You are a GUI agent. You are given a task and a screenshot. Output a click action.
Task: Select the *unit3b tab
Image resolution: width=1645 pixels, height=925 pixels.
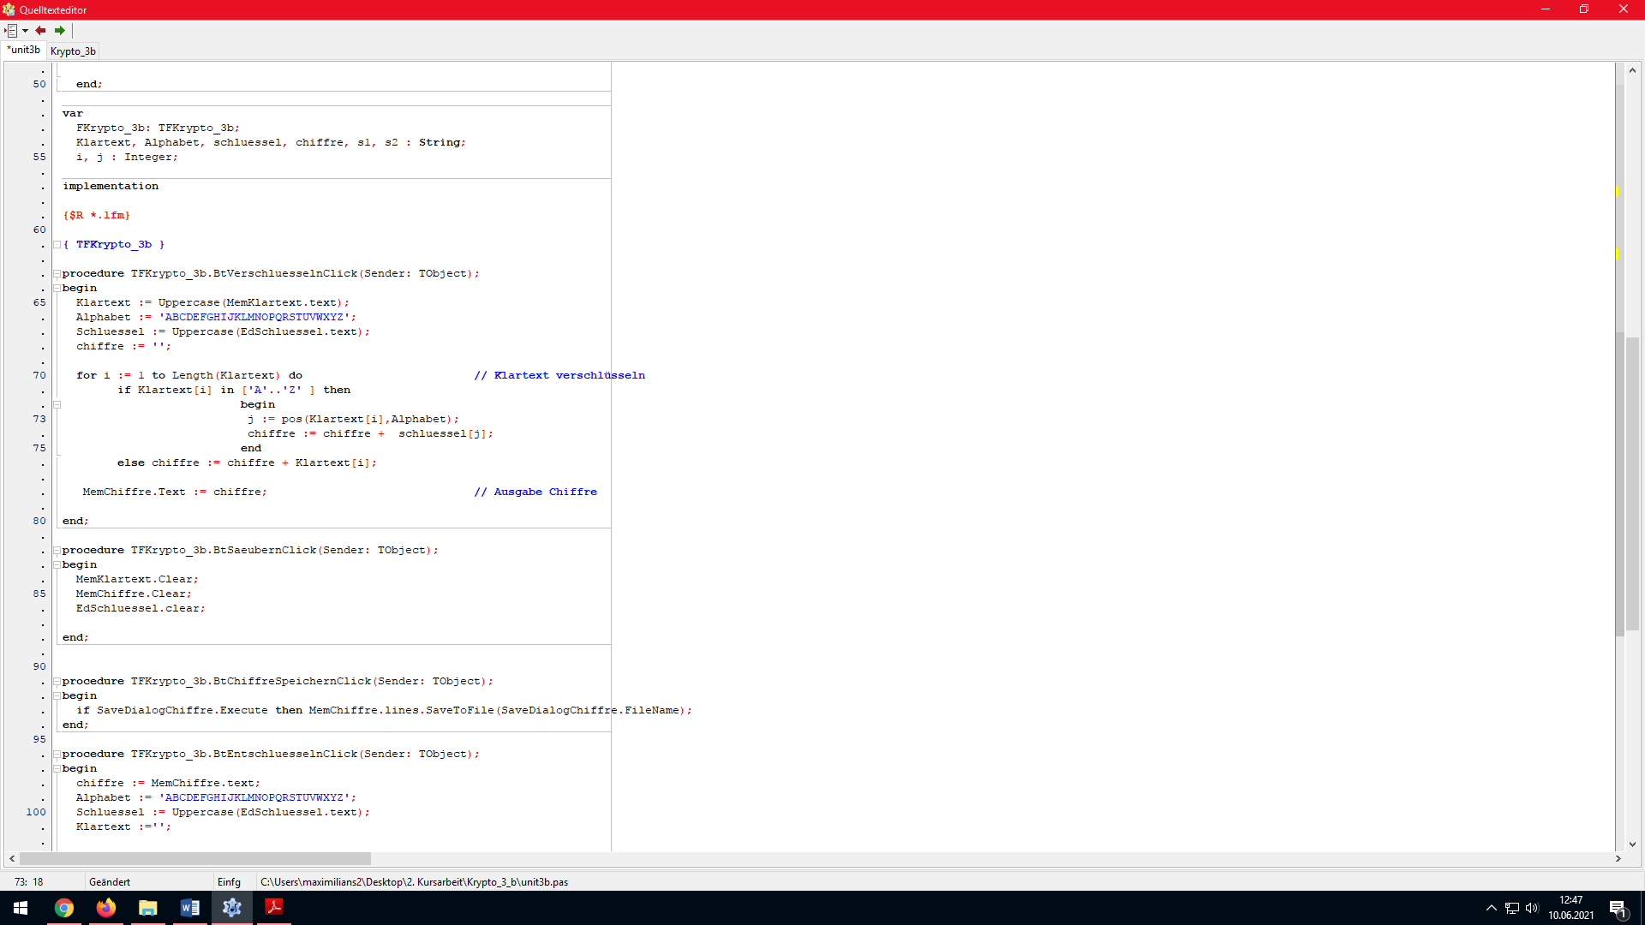pyautogui.click(x=24, y=51)
